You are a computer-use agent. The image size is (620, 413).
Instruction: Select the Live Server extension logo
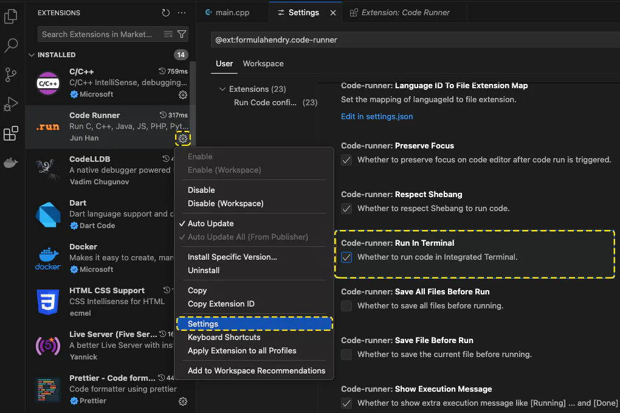click(48, 345)
